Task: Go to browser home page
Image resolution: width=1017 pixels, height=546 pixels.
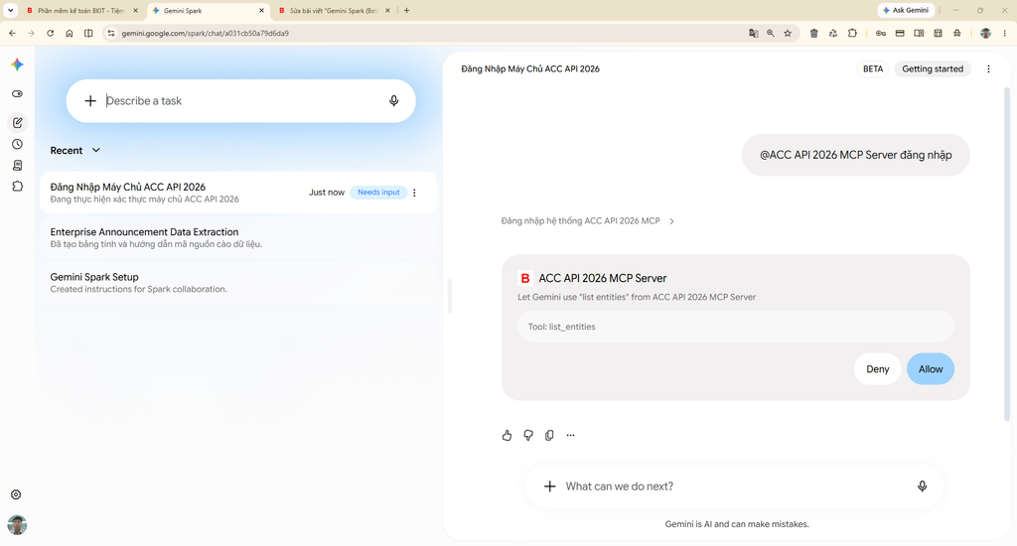Action: point(69,33)
